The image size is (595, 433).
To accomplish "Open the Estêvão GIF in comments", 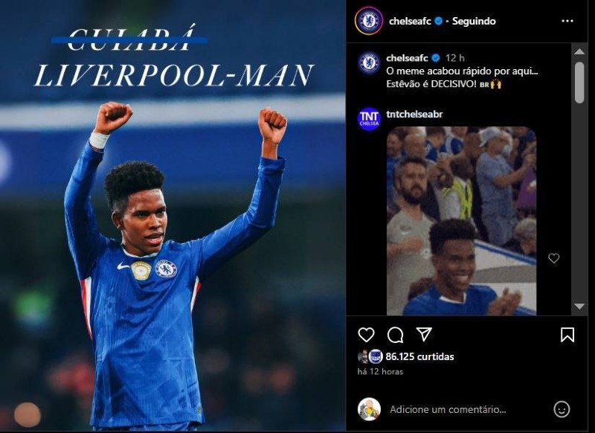I will pyautogui.click(x=461, y=221).
